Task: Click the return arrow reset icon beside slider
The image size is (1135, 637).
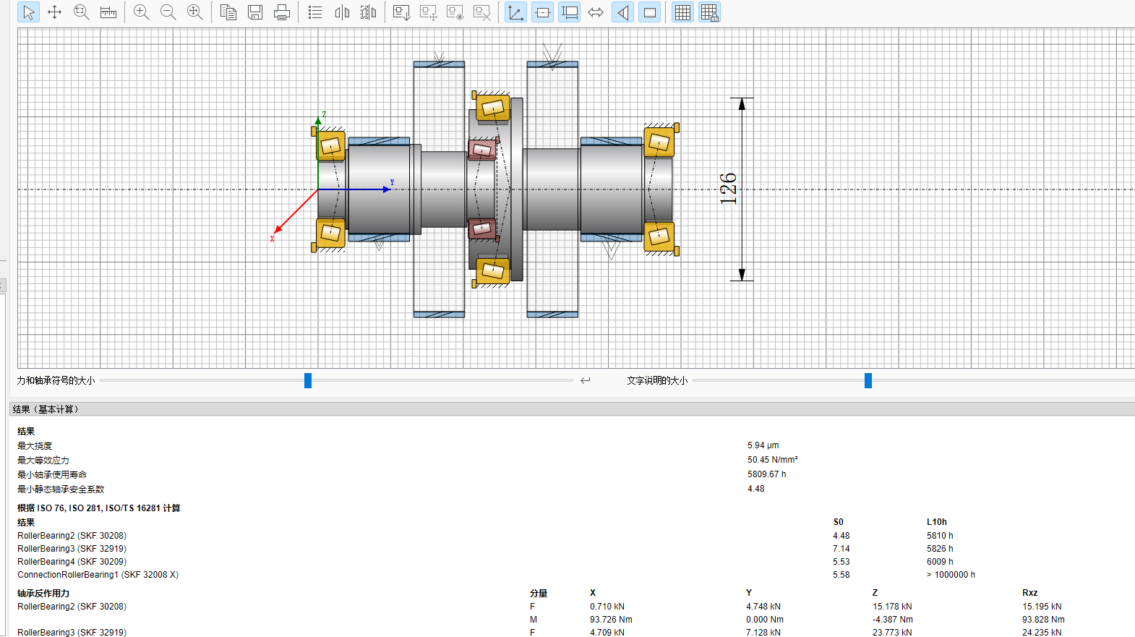Action: (x=586, y=380)
